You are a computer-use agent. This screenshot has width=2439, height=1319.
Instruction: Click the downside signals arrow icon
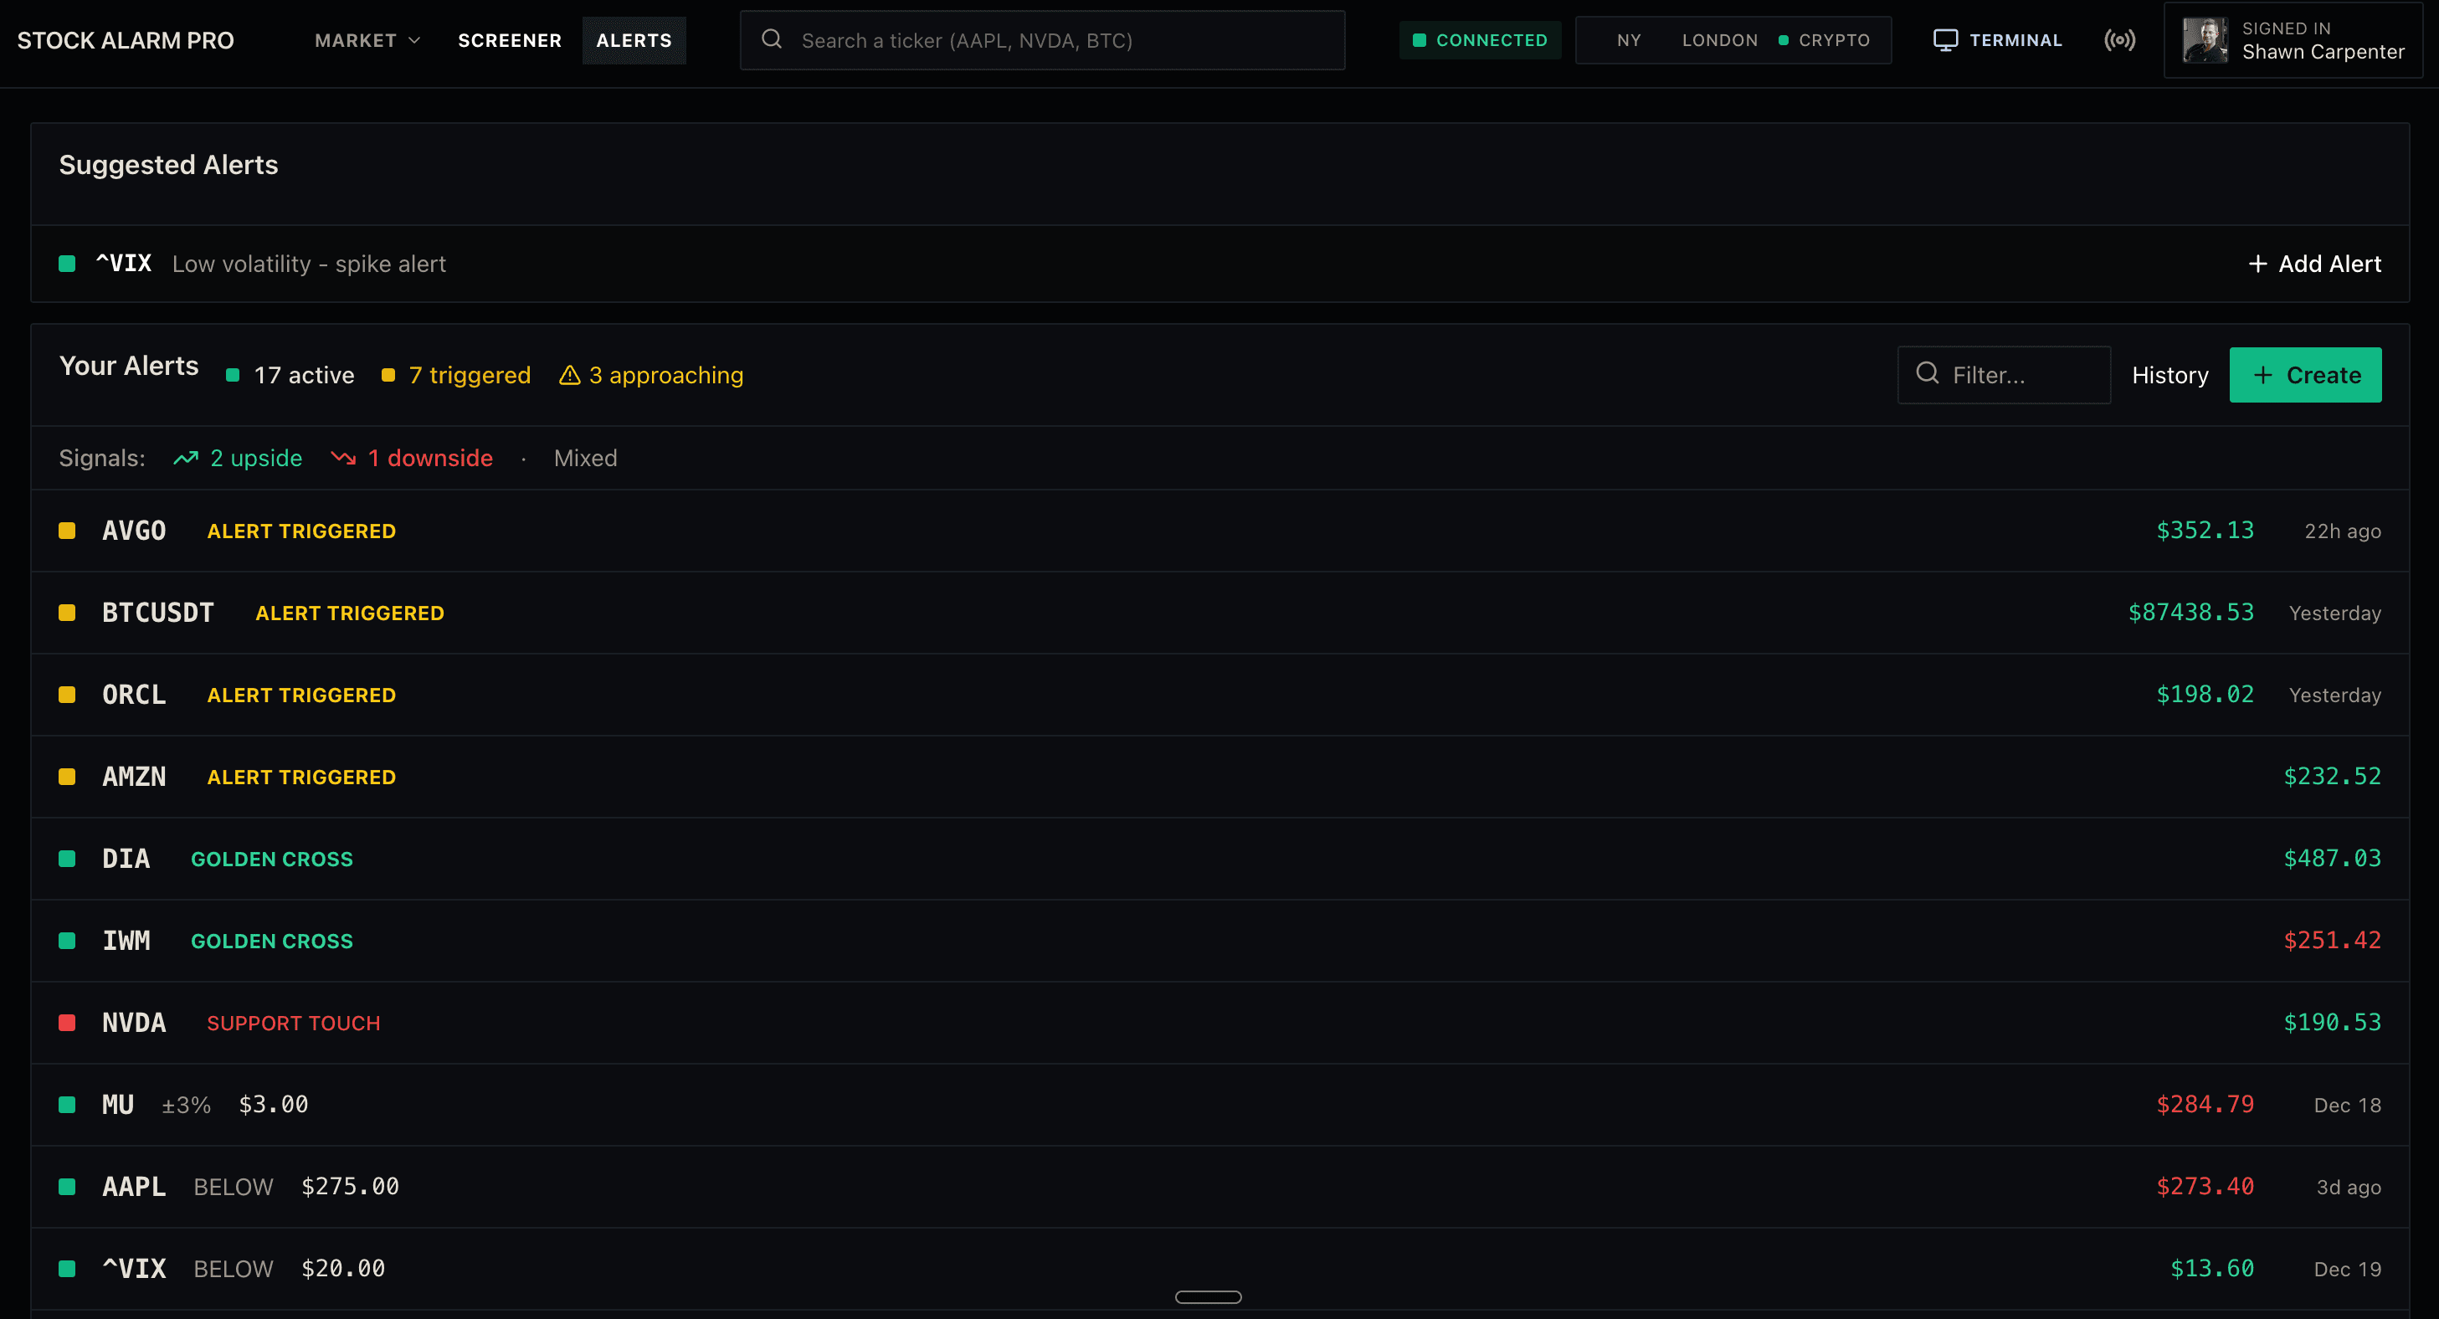pos(342,457)
